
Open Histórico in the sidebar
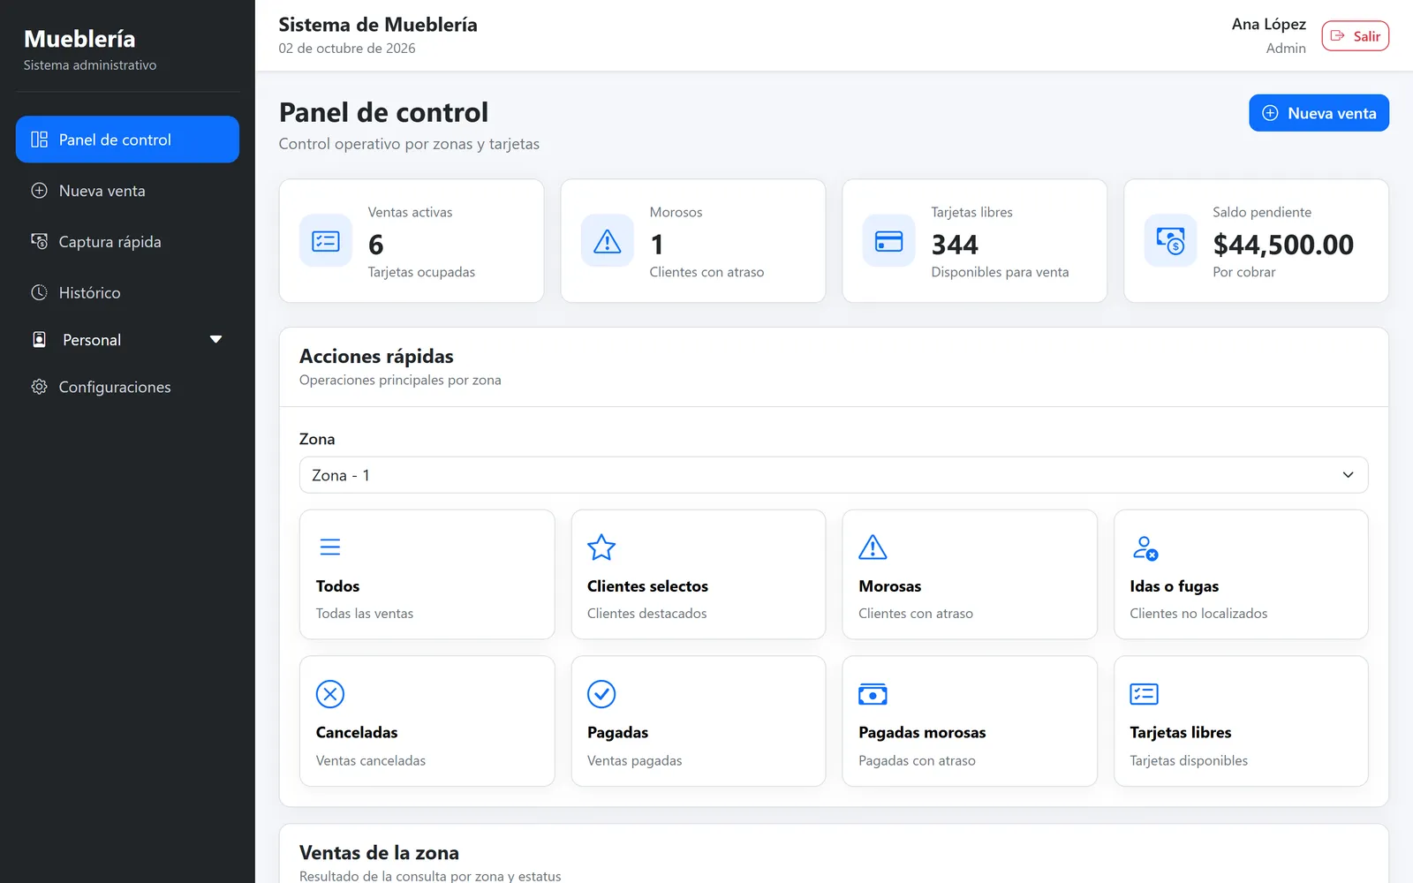coord(127,292)
